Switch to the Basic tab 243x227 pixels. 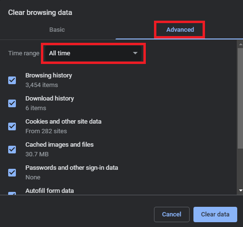(57, 30)
